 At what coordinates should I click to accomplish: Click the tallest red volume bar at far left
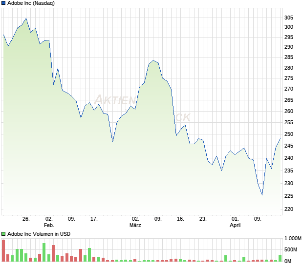click(3, 250)
